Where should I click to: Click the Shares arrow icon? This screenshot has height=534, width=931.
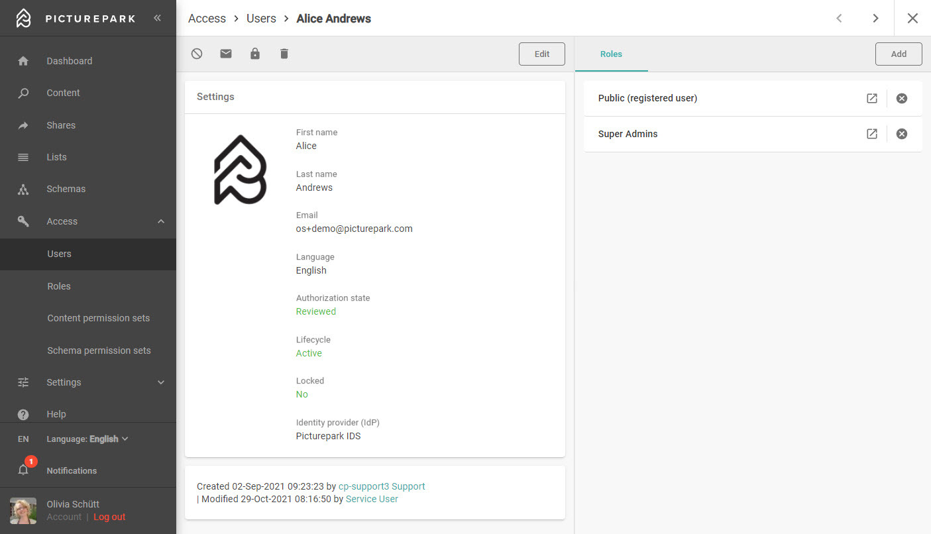[23, 125]
